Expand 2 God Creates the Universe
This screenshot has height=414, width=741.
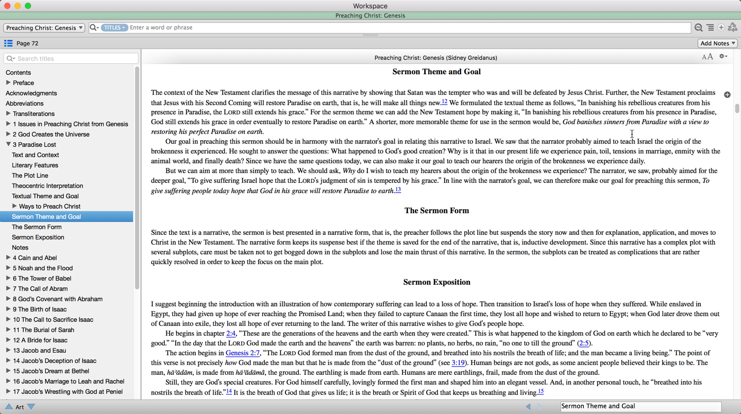coord(8,134)
